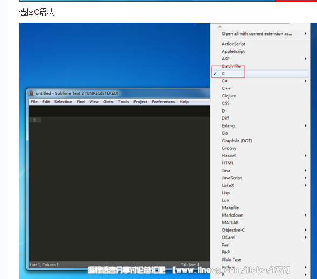
Task: Select MATLAB syntax
Action: click(260, 222)
